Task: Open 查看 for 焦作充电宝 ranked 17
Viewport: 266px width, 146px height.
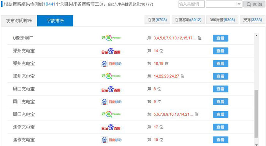Action: pos(220,127)
